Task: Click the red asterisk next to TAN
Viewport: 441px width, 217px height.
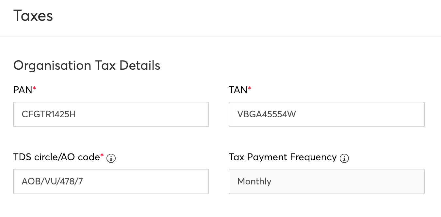Action: coord(250,89)
